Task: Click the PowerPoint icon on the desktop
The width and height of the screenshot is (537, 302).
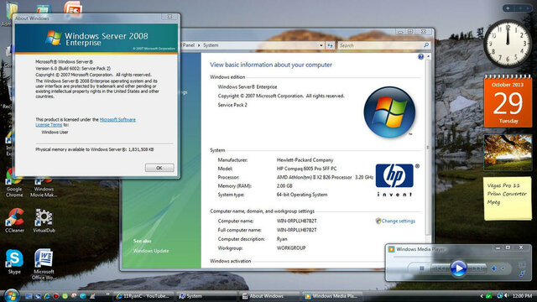Action: [x=73, y=9]
